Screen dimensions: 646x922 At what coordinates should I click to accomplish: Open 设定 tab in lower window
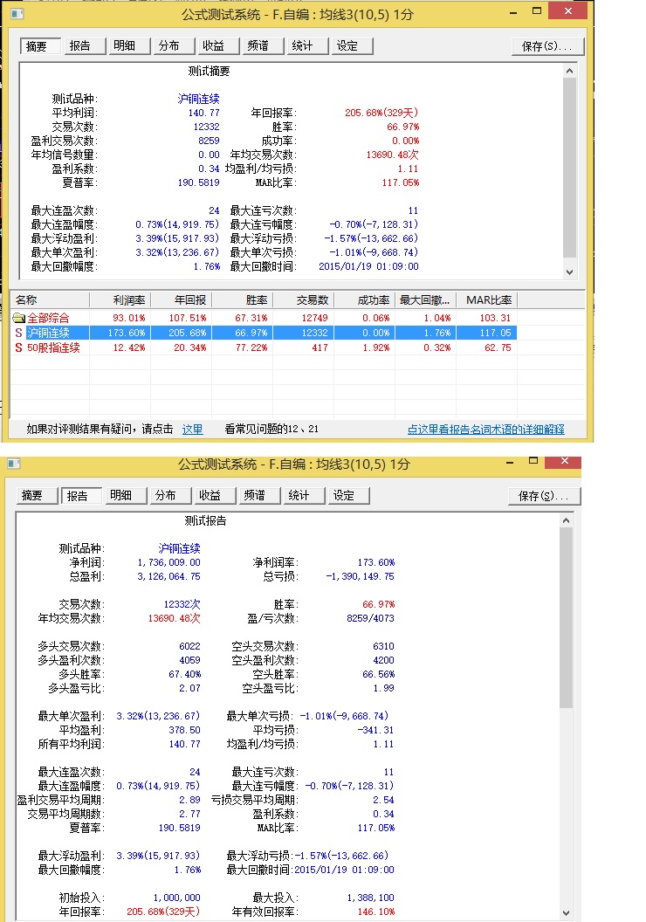348,496
